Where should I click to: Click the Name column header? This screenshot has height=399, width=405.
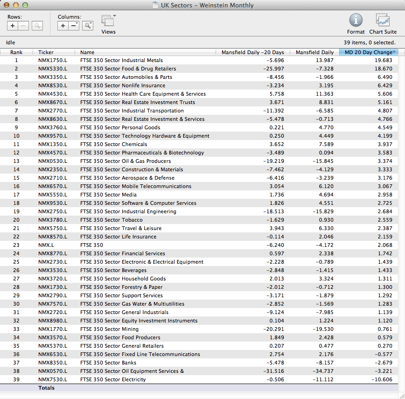point(87,52)
